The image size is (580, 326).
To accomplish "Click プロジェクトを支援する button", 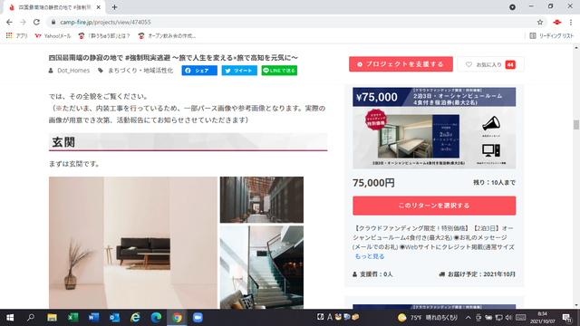I will tap(401, 64).
